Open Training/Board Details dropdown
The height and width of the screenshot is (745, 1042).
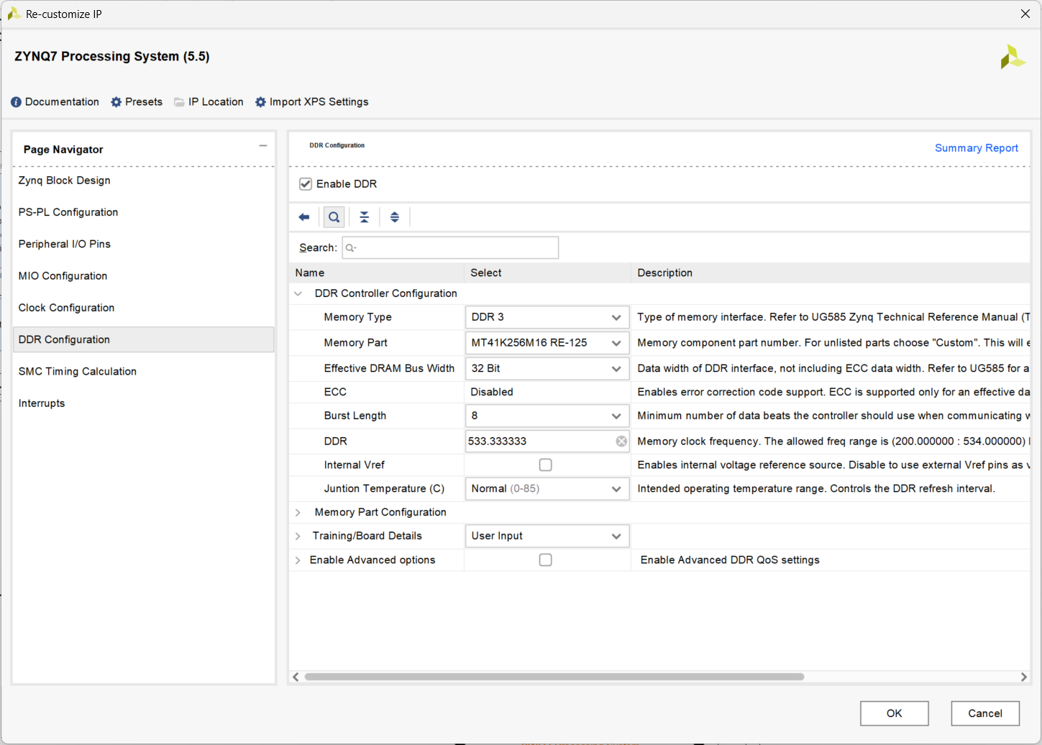pos(547,536)
